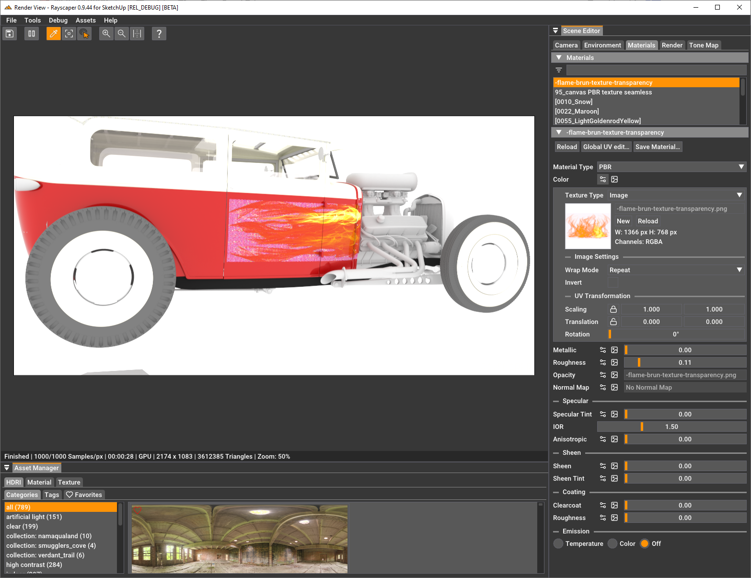Click the texture Reload button
Screen dimensions: 751x578
coord(648,221)
